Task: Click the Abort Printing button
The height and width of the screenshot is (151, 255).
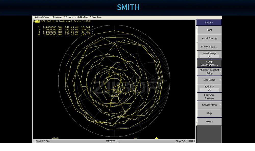Action: coord(209,38)
